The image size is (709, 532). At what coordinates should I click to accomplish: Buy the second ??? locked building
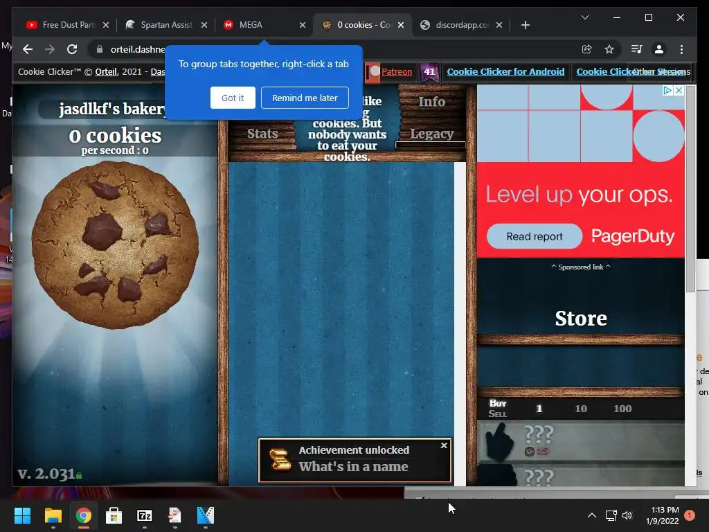581,475
